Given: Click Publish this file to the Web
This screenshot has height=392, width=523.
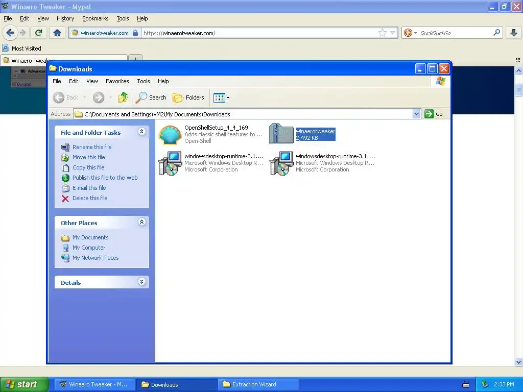Looking at the screenshot, I should (105, 178).
